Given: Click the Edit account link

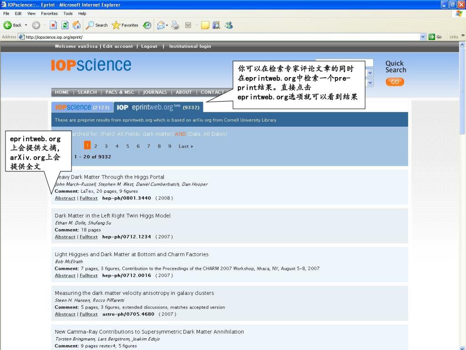Looking at the screenshot, I should click(118, 46).
